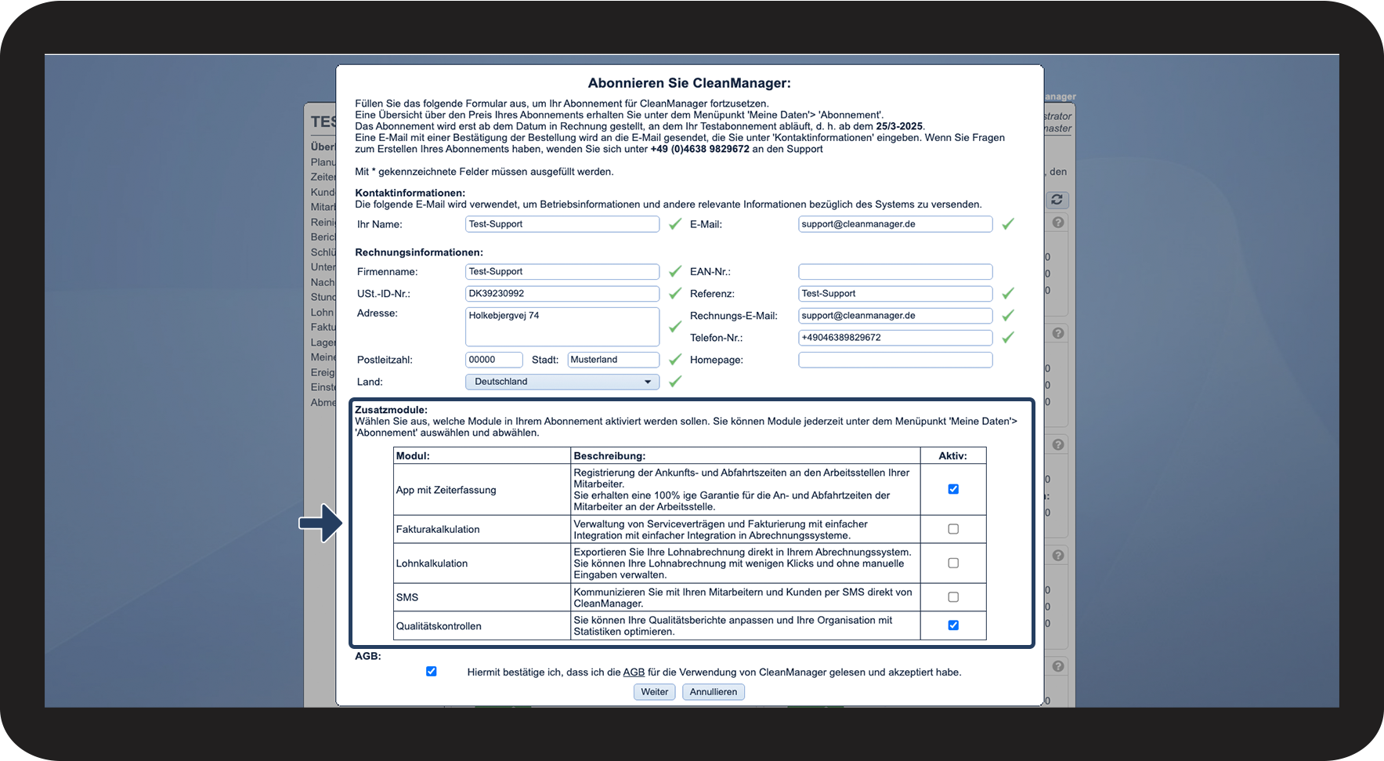The width and height of the screenshot is (1384, 761).
Task: Click the Qualitätskontrollen description text
Action: tap(733, 626)
